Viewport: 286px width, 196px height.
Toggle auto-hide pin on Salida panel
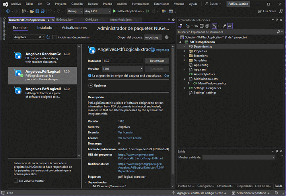pyautogui.click(x=277, y=151)
